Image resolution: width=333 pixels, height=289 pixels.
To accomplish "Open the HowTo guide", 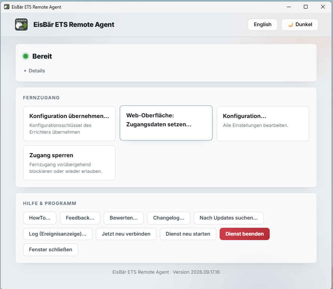I will click(40, 218).
